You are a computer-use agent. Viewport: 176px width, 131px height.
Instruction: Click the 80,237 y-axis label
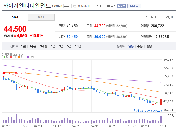pos(168,60)
